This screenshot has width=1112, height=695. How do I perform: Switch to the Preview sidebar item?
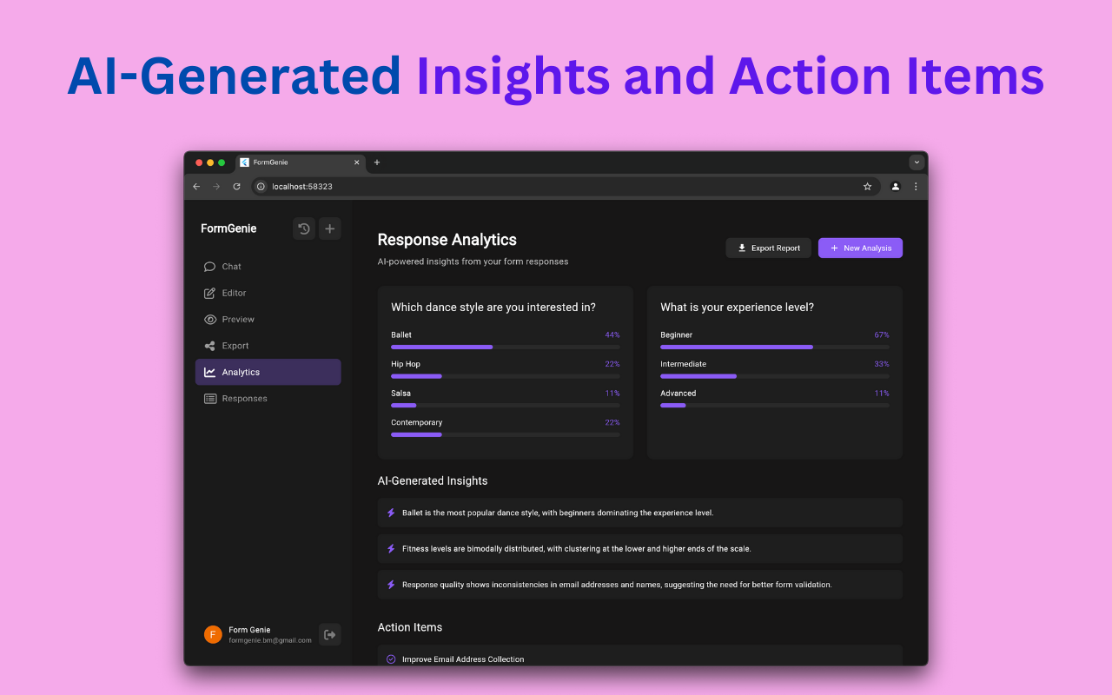pos(238,320)
